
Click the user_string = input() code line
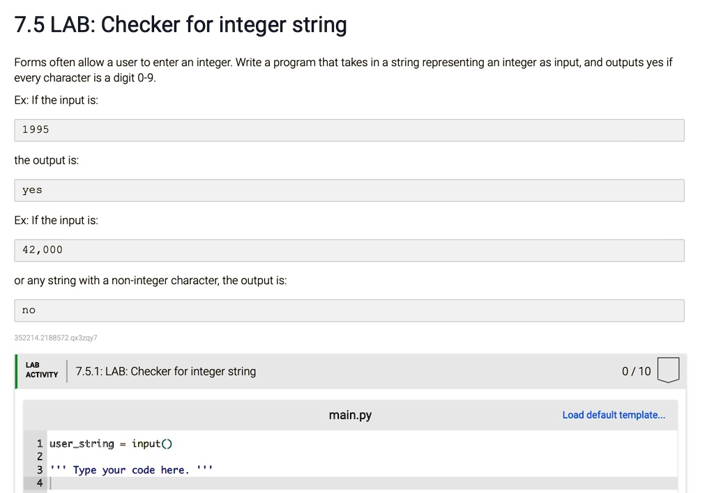click(x=109, y=443)
